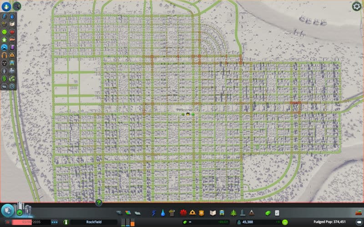Select the Pedestrian City district label
This screenshot has height=227, width=364.
click(188, 110)
